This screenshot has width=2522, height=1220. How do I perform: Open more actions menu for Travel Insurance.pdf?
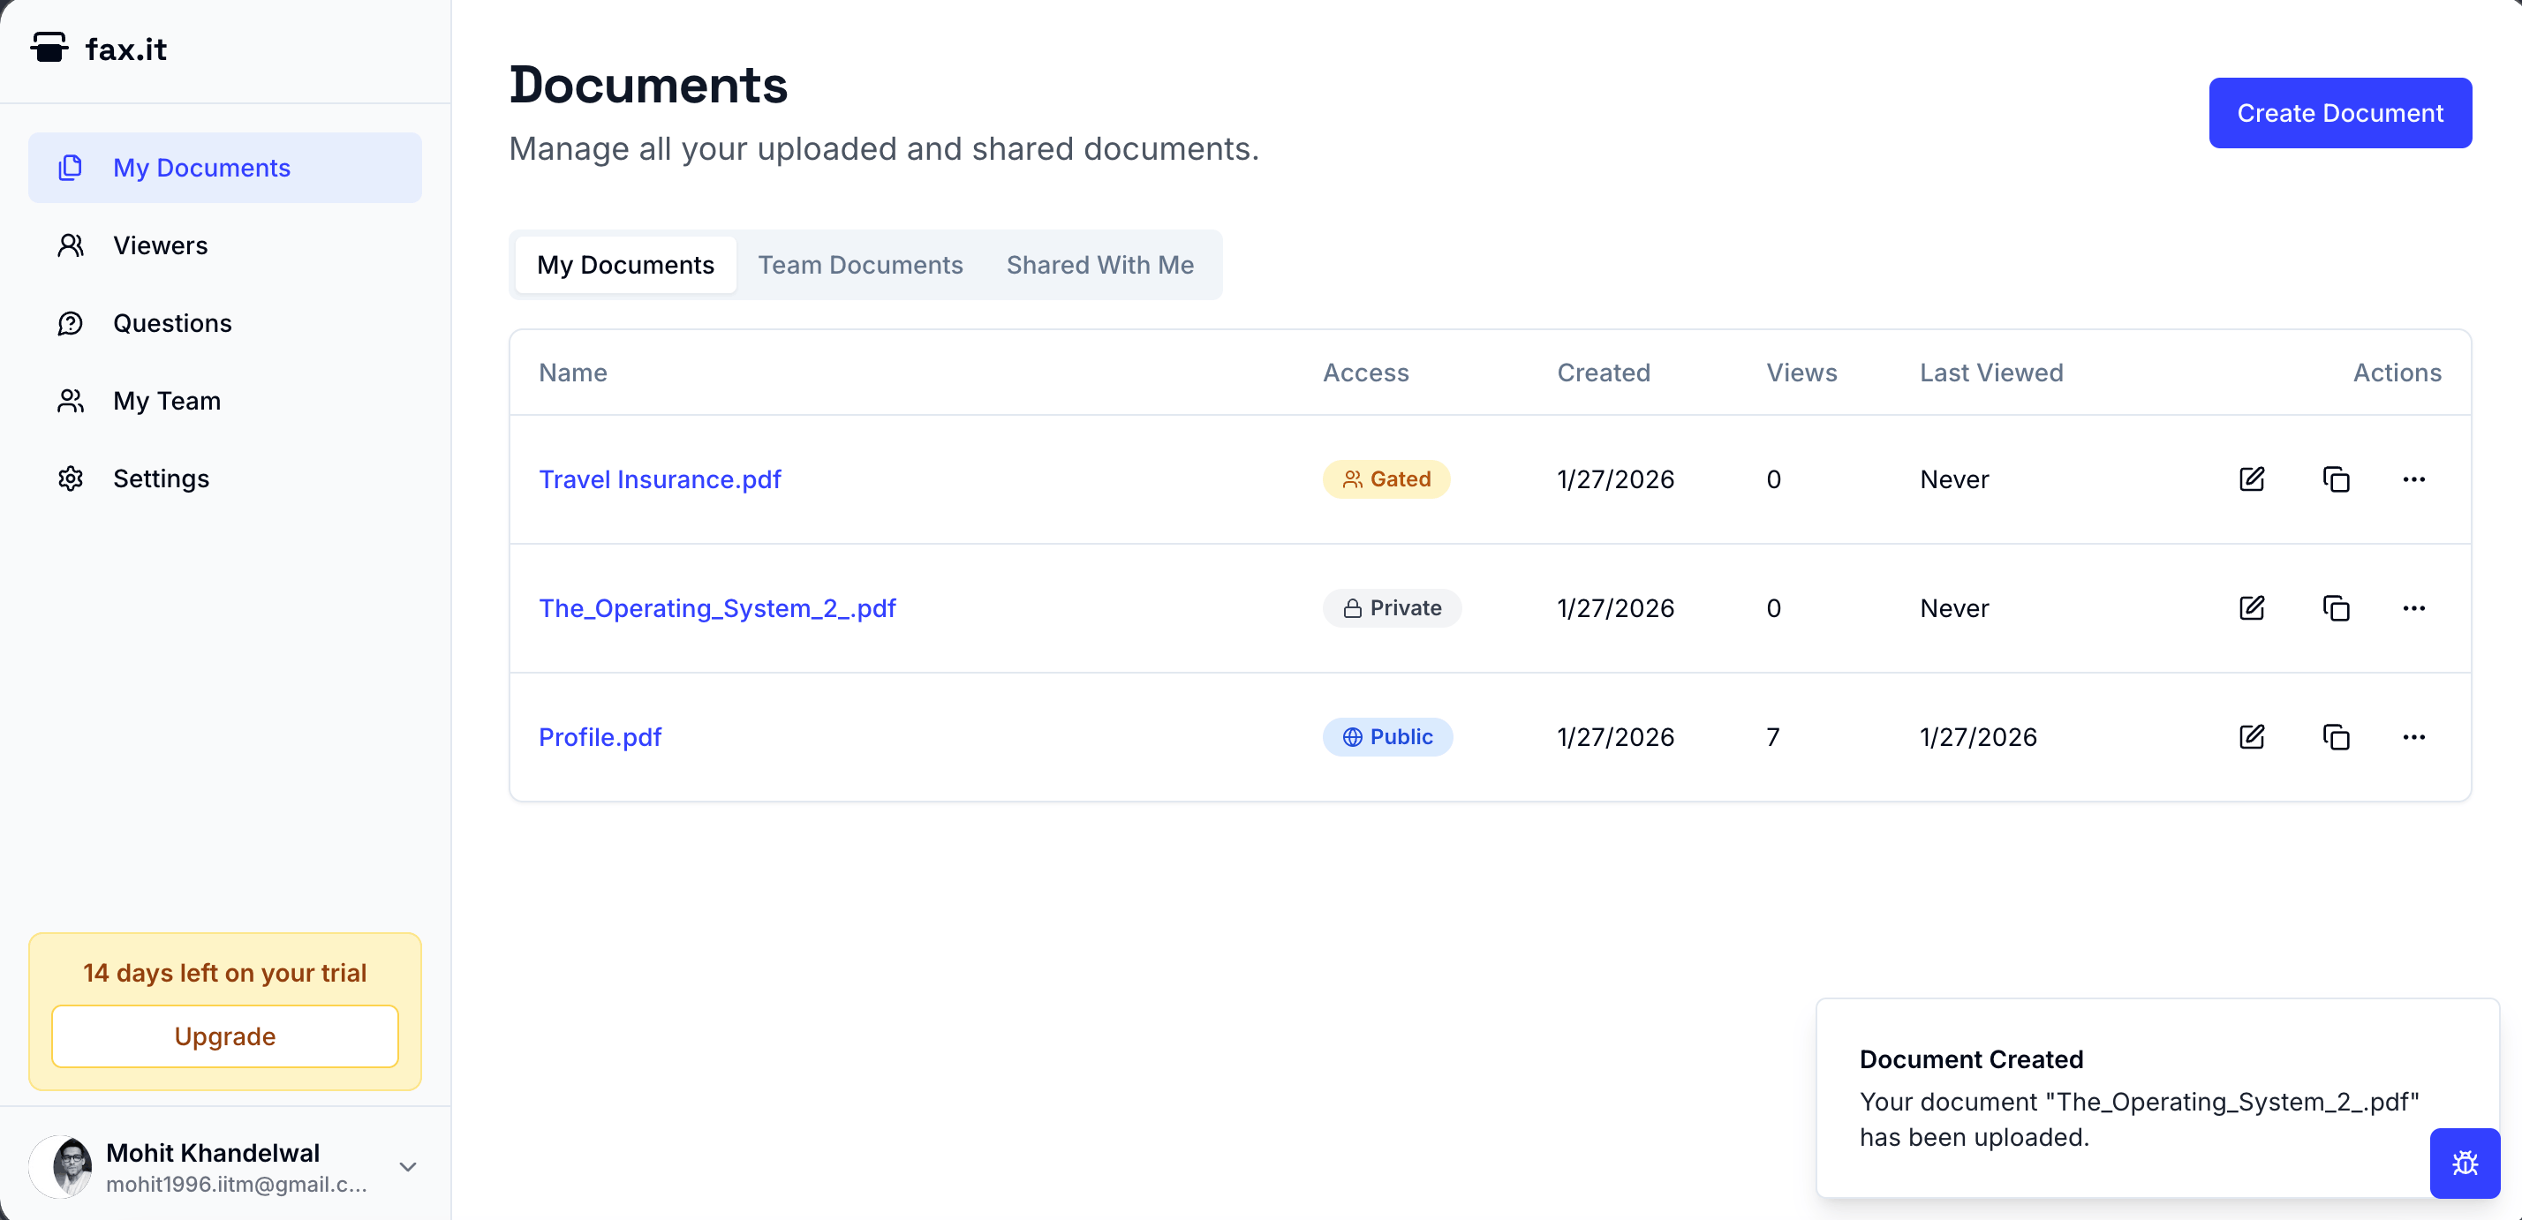pyautogui.click(x=2413, y=478)
